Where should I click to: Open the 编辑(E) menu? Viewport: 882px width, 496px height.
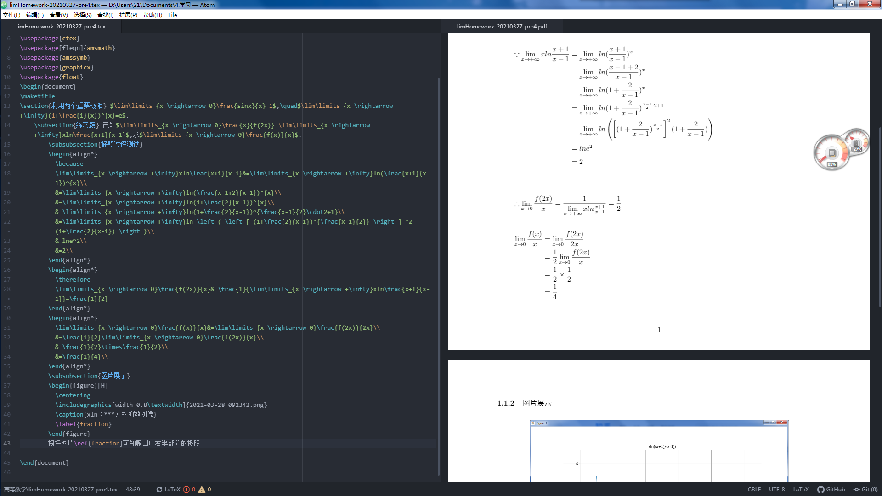pyautogui.click(x=35, y=15)
